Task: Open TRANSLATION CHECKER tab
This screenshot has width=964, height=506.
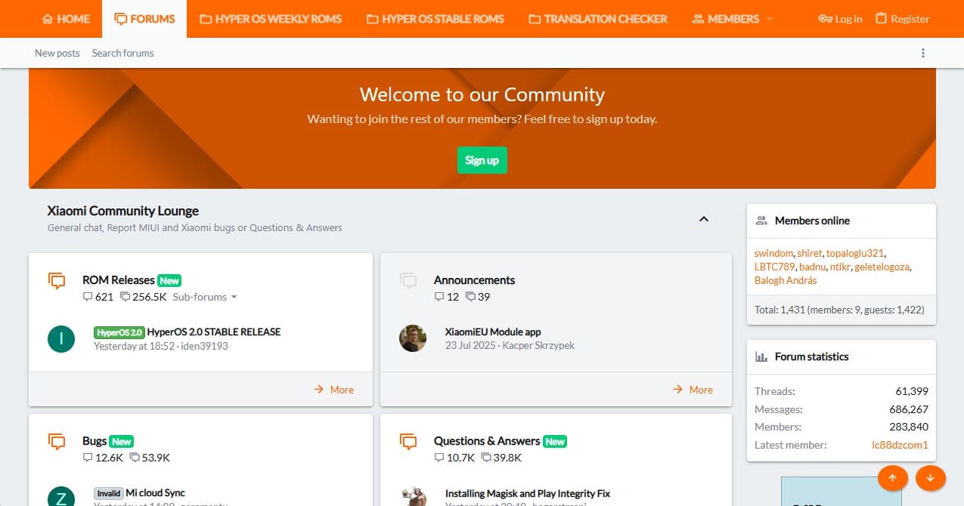Action: (x=597, y=19)
